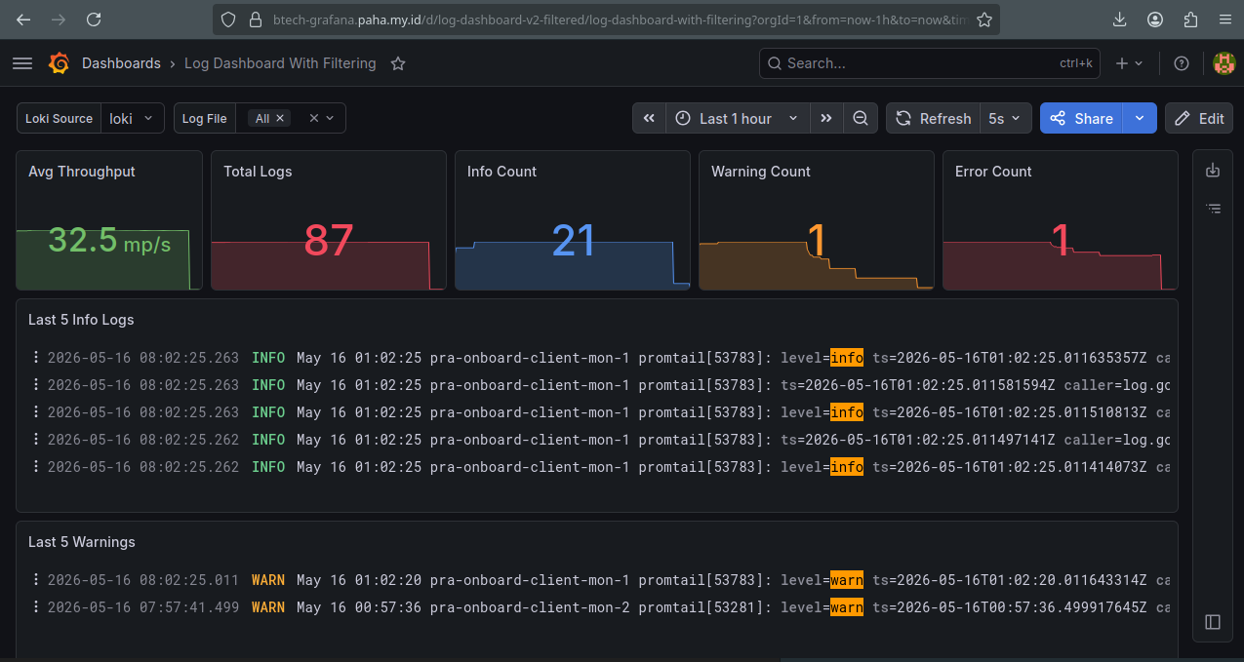1244x662 pixels.
Task: Shift time range backwards
Action: click(649, 118)
